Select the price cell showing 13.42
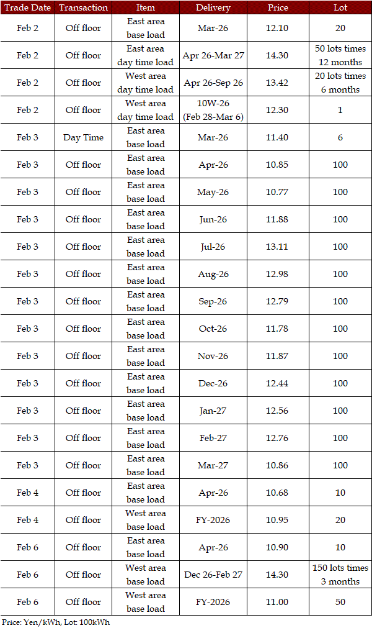The width and height of the screenshot is (372, 628). click(x=277, y=83)
